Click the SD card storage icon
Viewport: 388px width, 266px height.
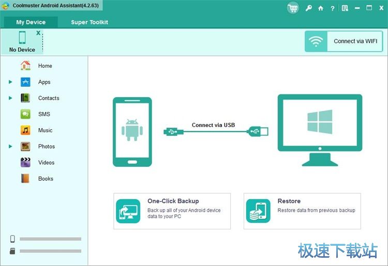[12, 251]
